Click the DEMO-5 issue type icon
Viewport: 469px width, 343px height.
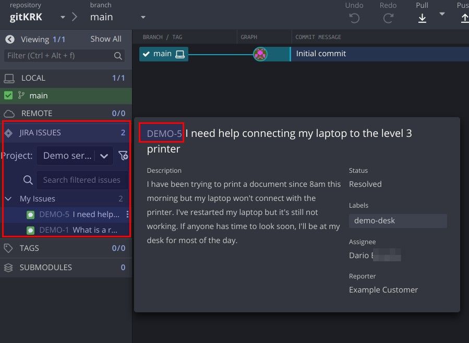[30, 215]
